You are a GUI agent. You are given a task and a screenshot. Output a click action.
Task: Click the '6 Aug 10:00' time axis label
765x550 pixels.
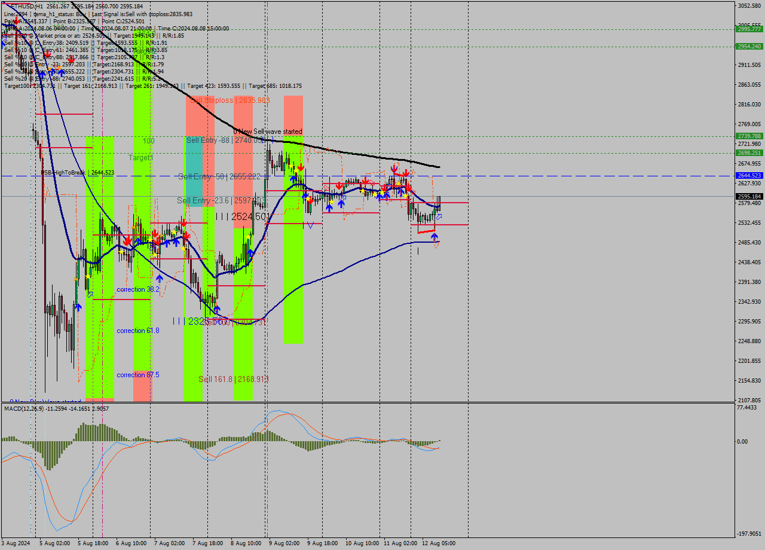click(130, 543)
